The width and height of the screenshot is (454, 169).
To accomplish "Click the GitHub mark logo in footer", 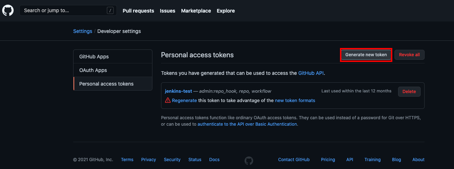I will (x=249, y=160).
